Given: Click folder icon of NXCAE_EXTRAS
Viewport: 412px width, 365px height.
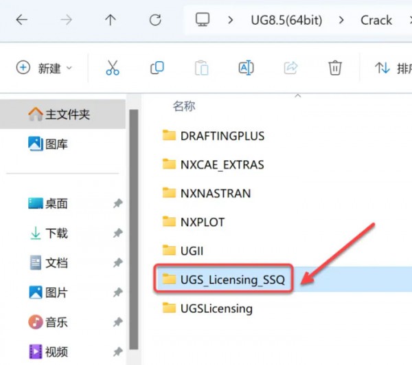Looking at the screenshot, I should 169,164.
